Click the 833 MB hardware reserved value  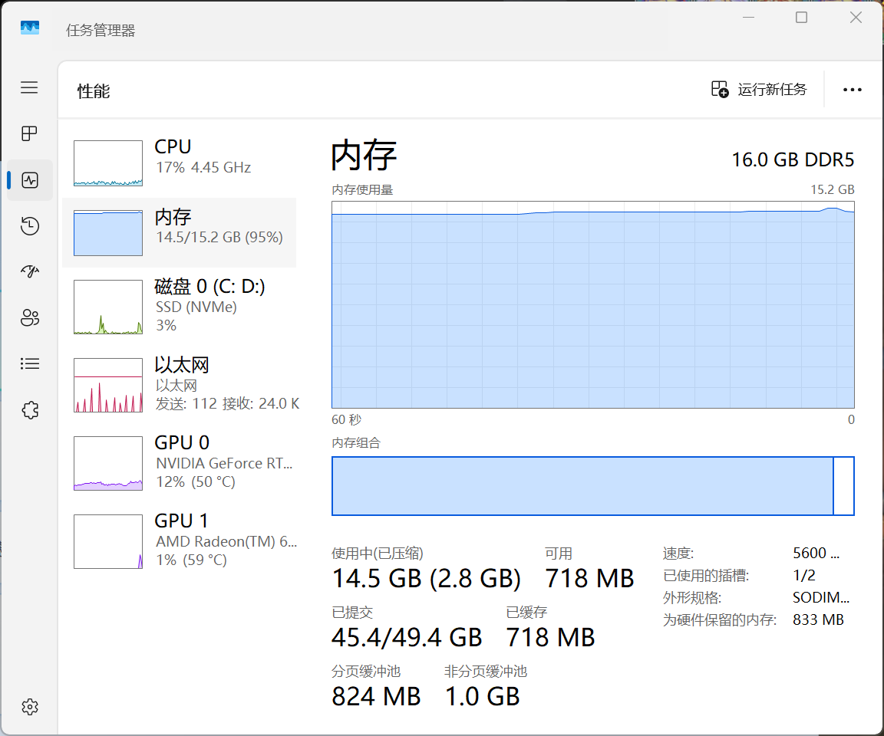(818, 620)
